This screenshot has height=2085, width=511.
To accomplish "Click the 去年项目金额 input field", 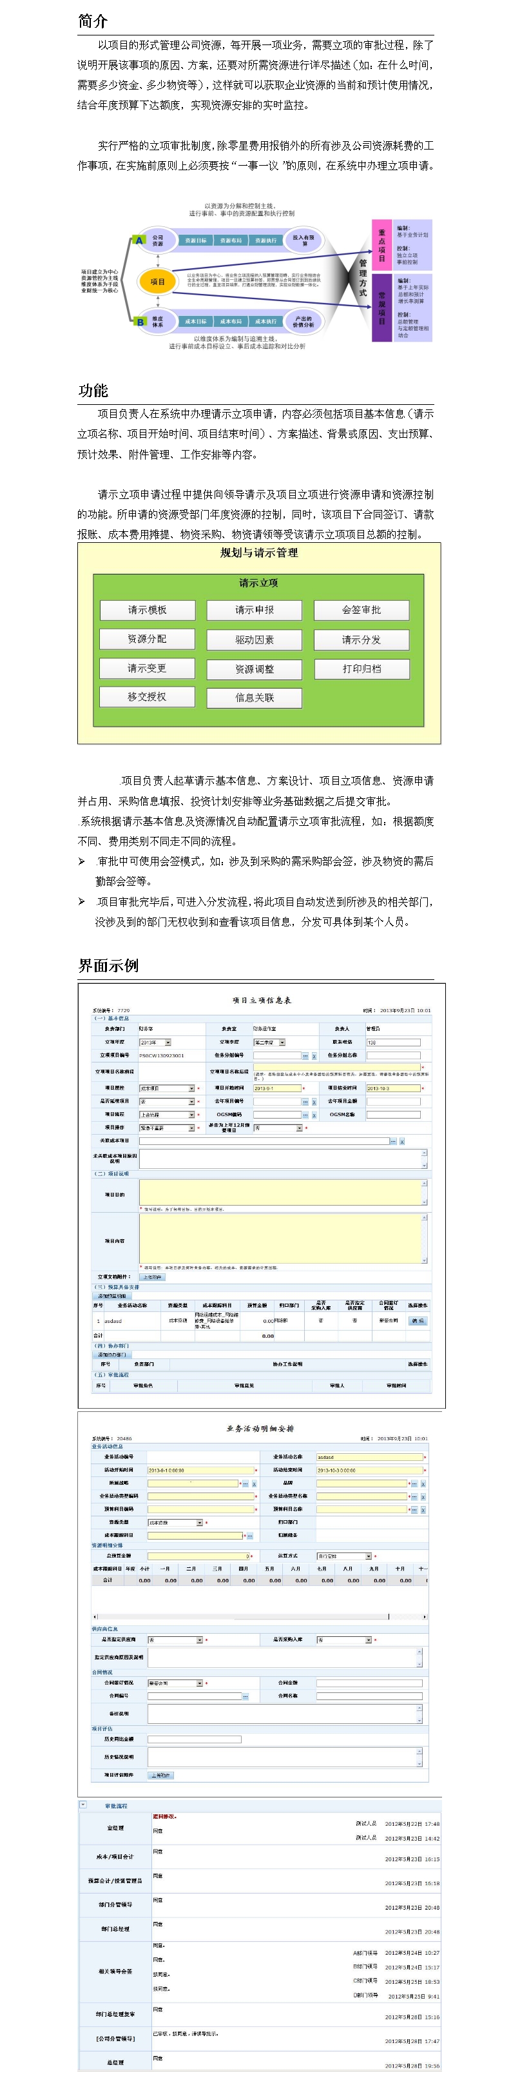I will tap(393, 1102).
